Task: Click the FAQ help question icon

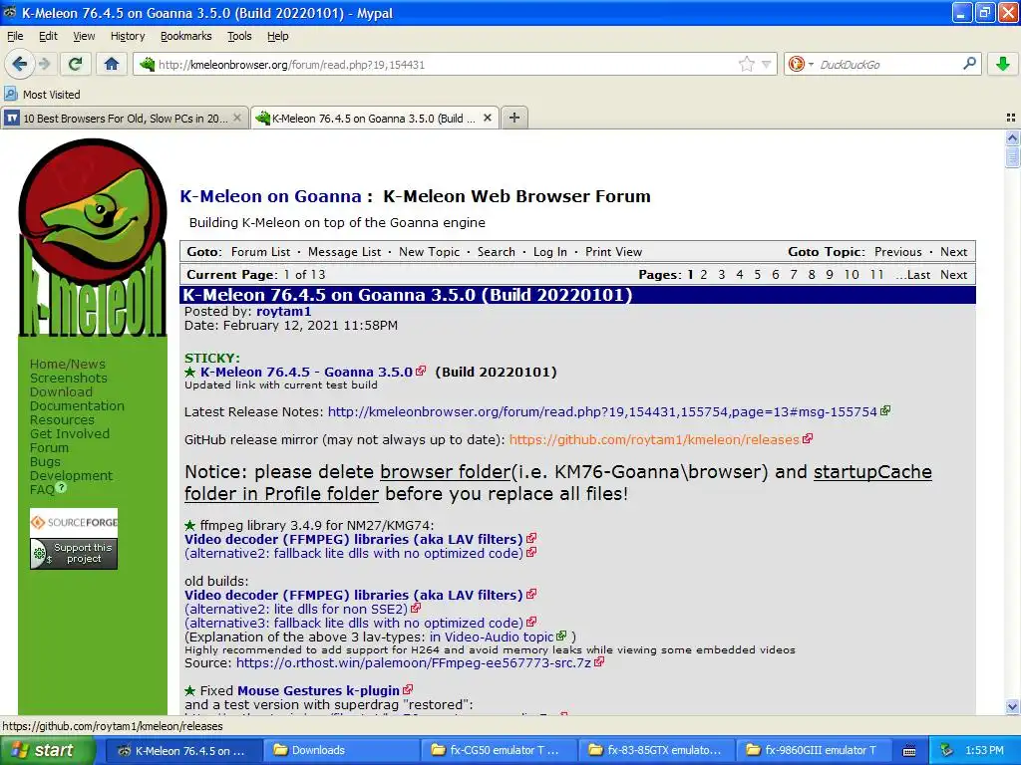Action: [x=61, y=487]
